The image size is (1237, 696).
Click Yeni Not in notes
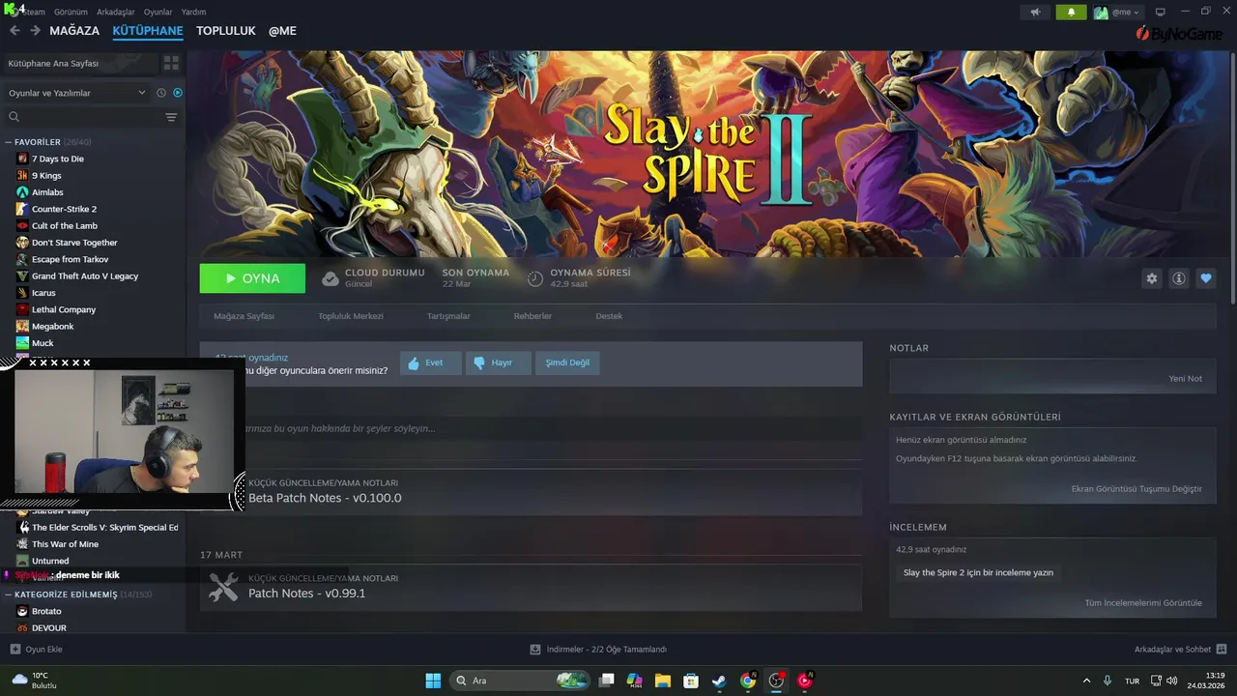(x=1185, y=379)
